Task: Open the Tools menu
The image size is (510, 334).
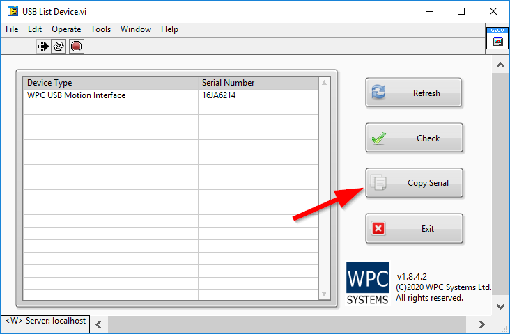Action: point(100,29)
